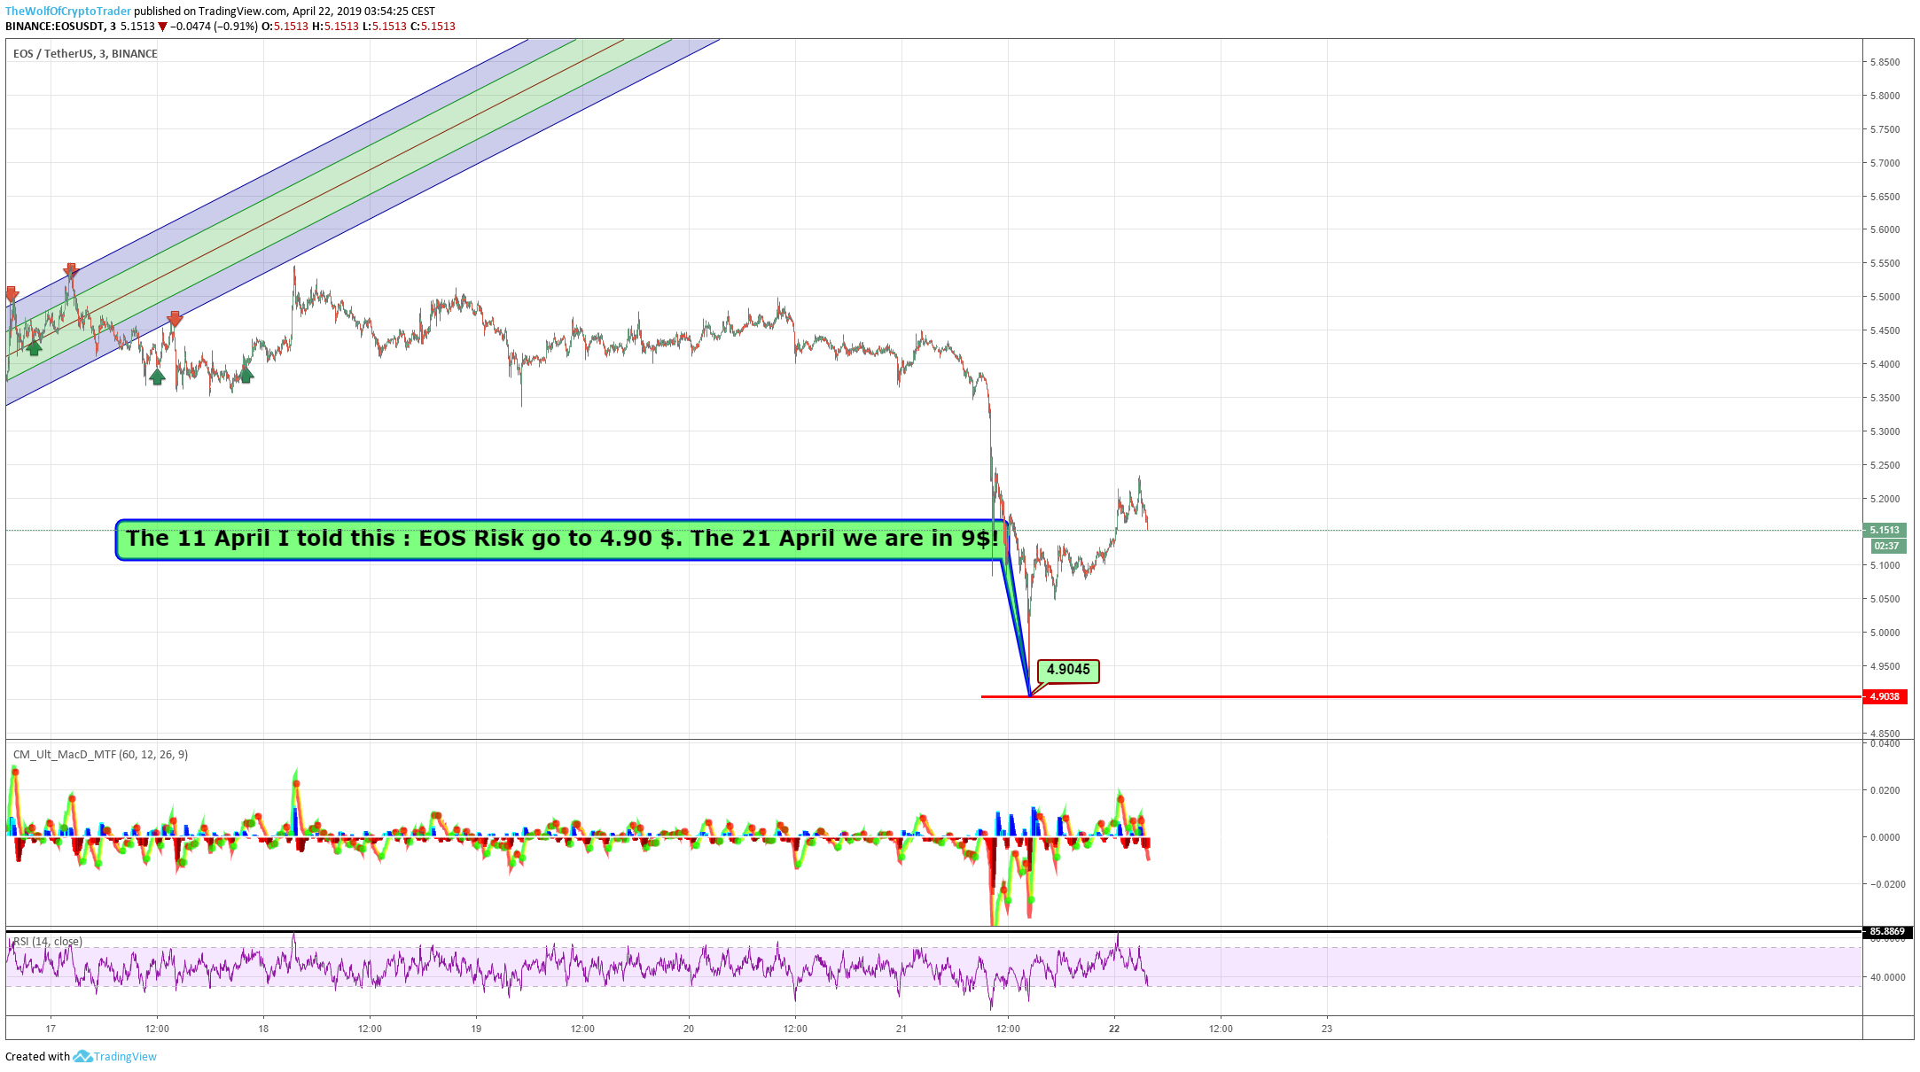Click date label 21 on the time axis
Viewport: 1920px width, 1072px height.
click(x=901, y=1029)
